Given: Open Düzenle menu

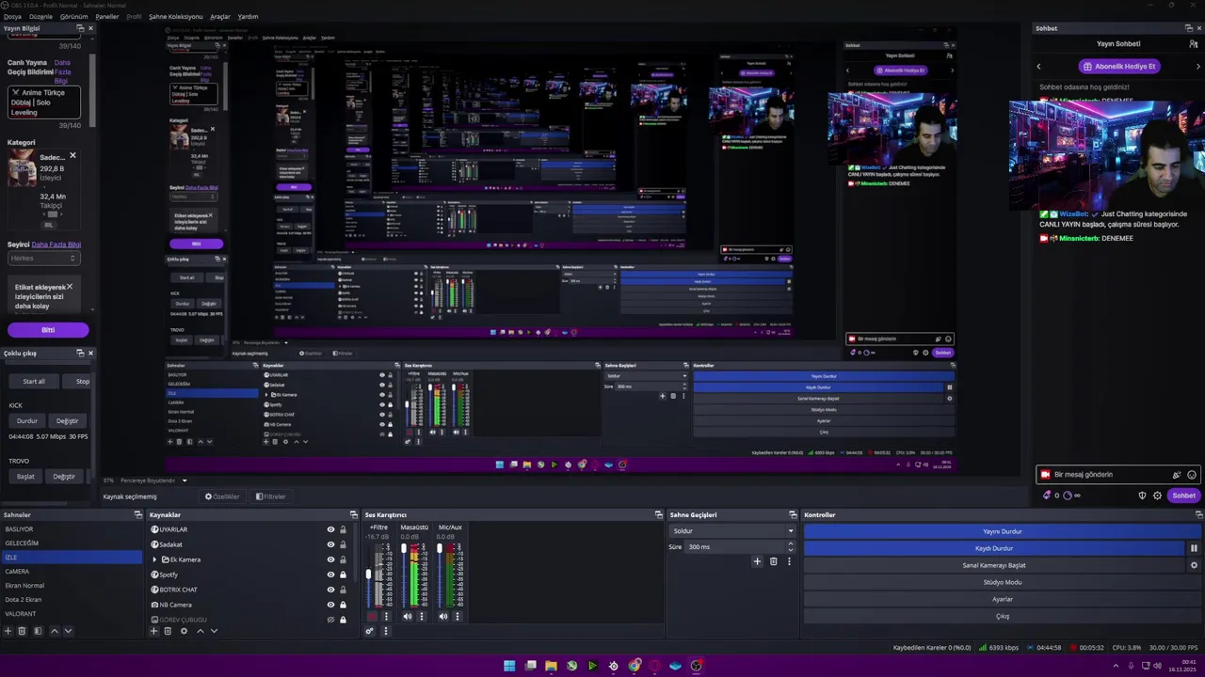Looking at the screenshot, I should [41, 17].
